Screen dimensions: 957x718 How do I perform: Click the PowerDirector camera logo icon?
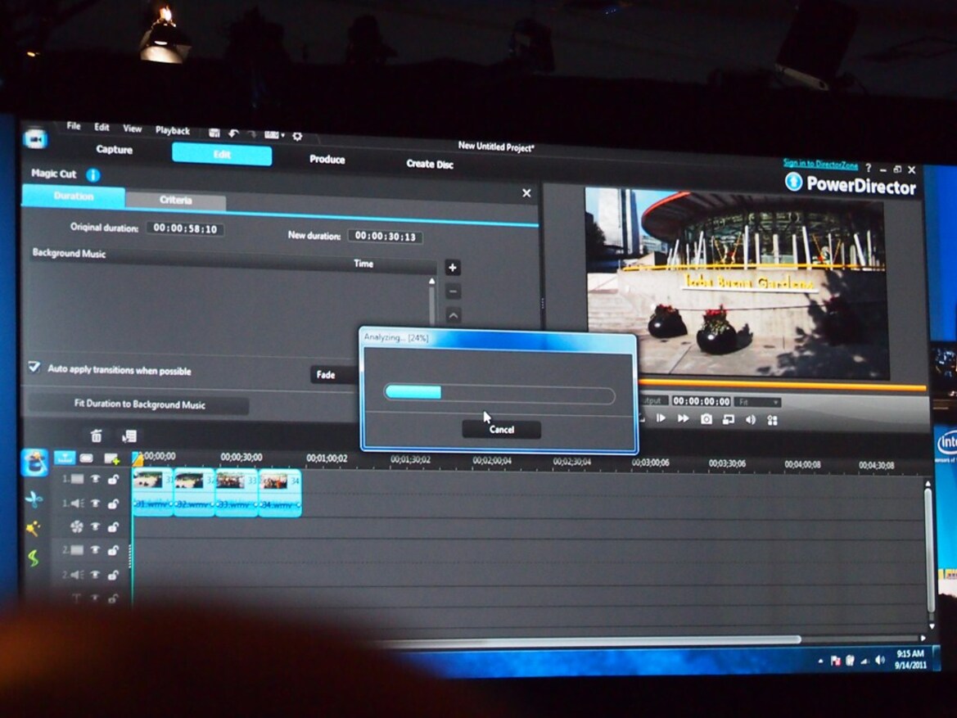point(35,140)
